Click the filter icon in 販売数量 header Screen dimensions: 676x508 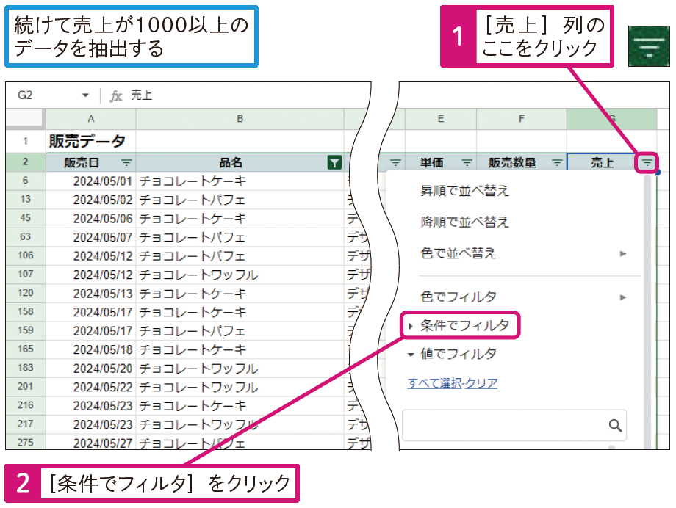[557, 162]
